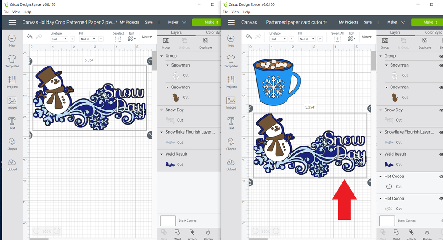
Task: Click Redo arrow in left window toolbar
Action: click(x=39, y=36)
